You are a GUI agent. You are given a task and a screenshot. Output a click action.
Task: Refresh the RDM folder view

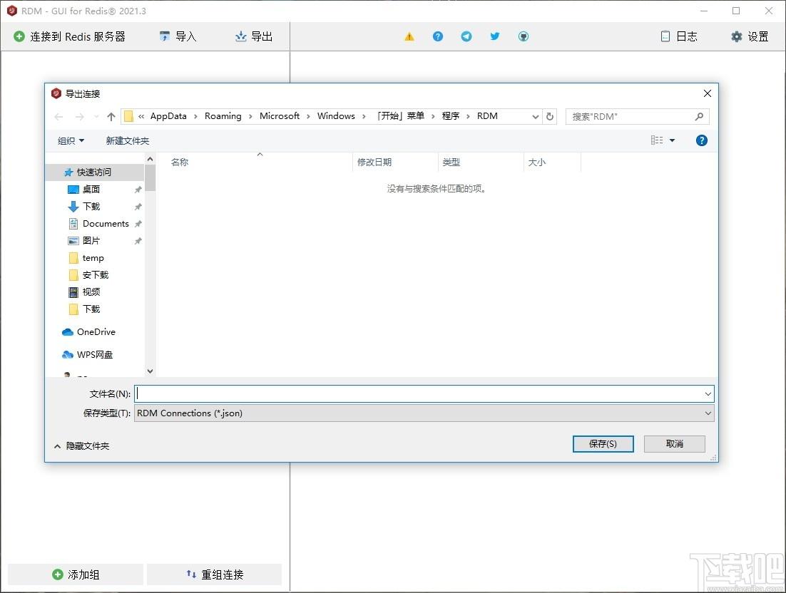550,117
